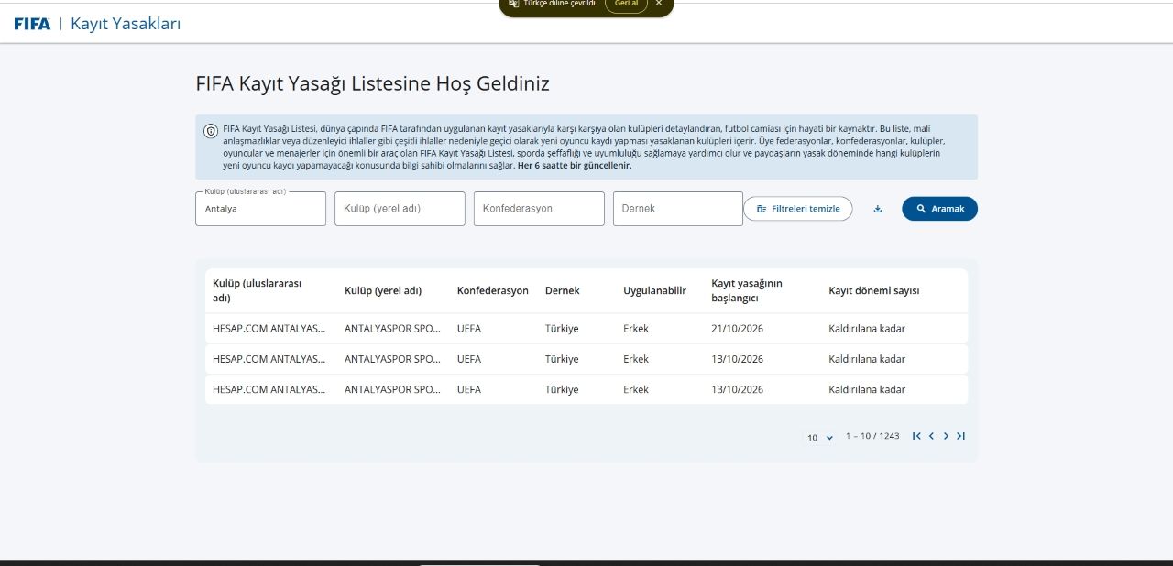1173x566 pixels.
Task: Click the Aramak search button
Action: click(939, 209)
